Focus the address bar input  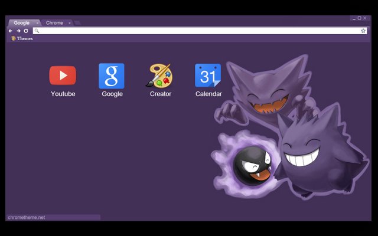click(x=200, y=31)
